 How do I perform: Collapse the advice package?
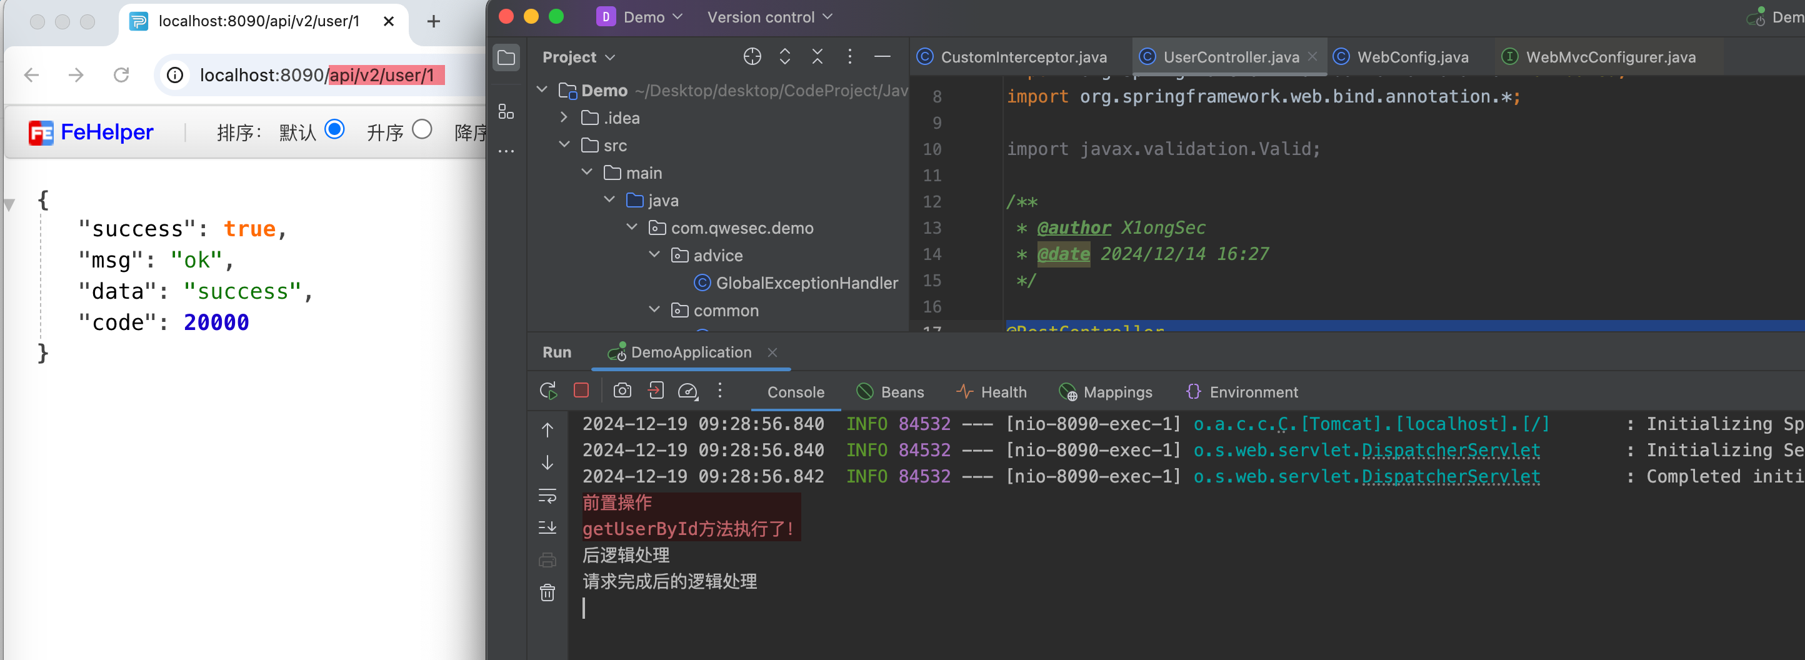[x=654, y=255]
